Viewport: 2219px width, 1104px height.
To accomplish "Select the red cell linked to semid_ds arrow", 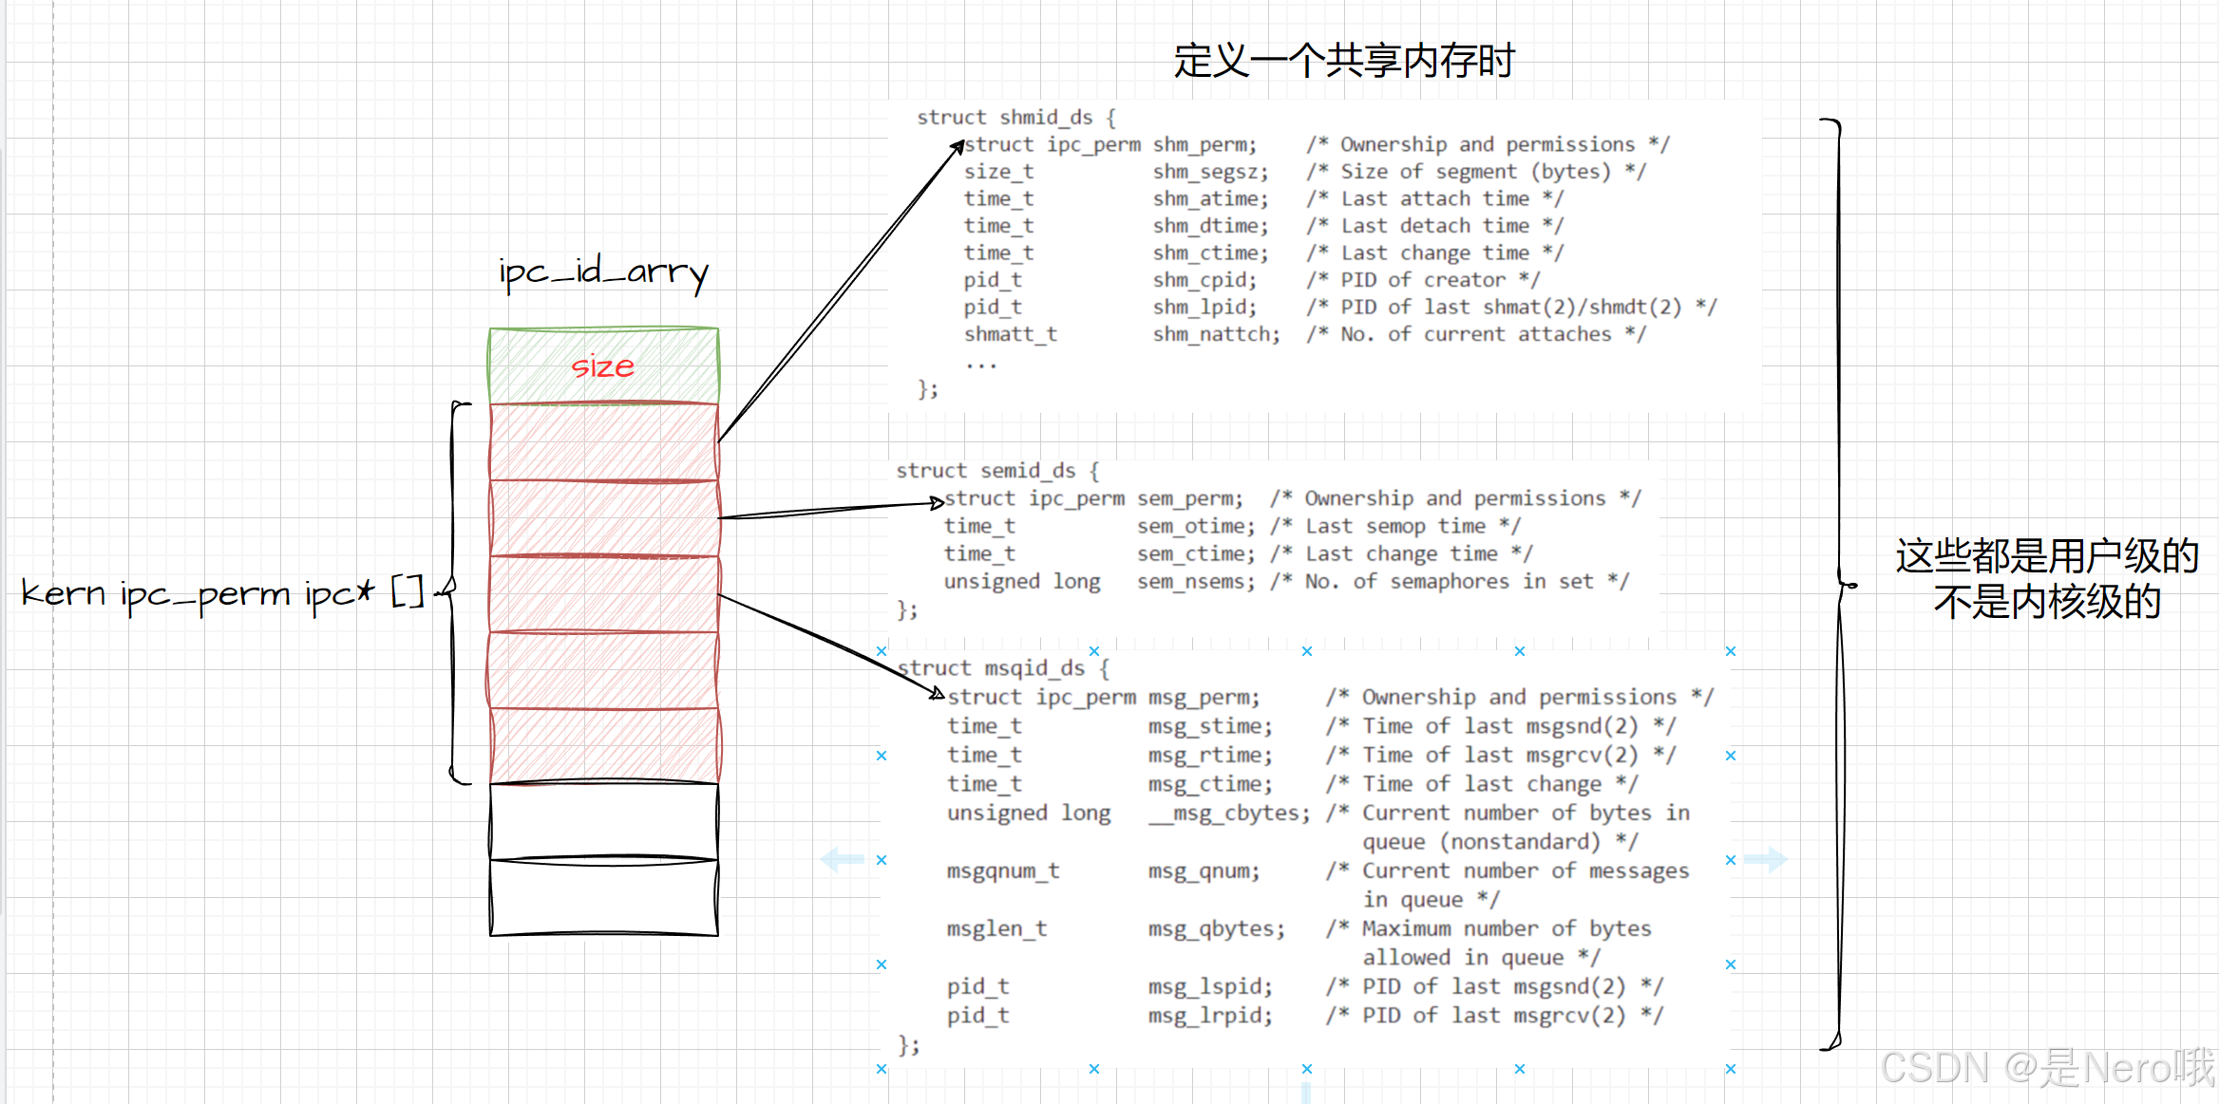I will pos(604,518).
